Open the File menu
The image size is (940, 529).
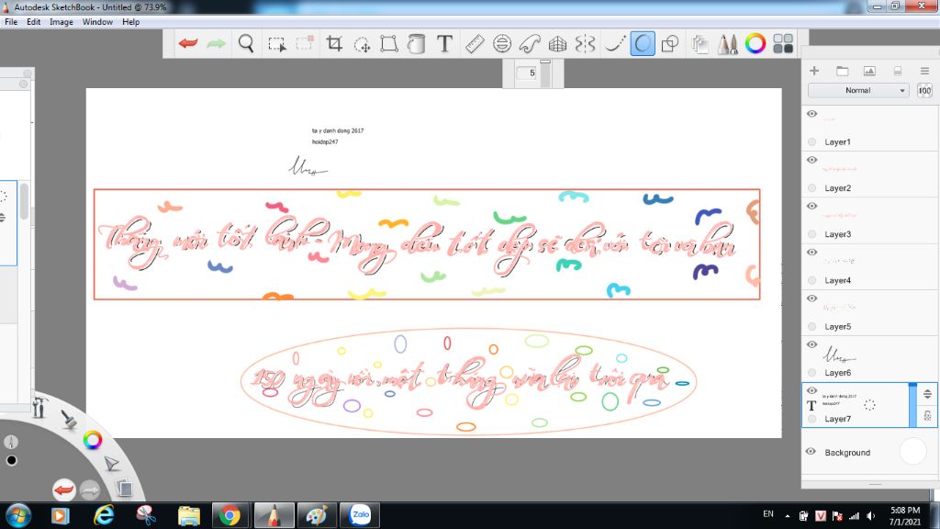click(x=11, y=22)
